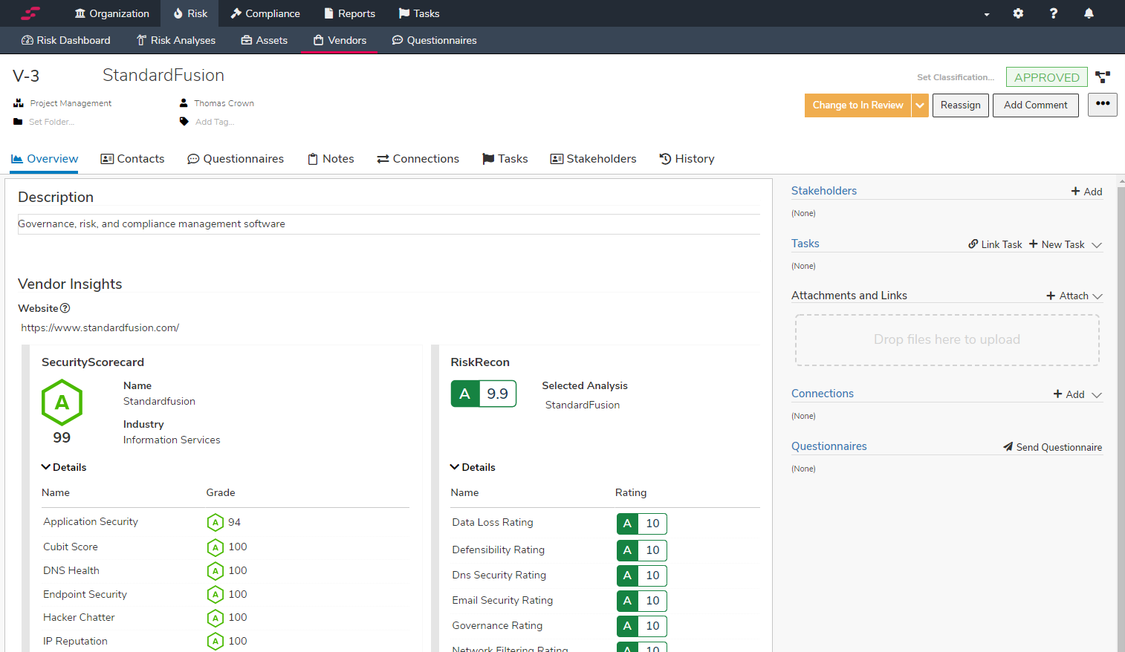Click the Set Folder folder icon
The height and width of the screenshot is (652, 1125).
[x=18, y=122]
